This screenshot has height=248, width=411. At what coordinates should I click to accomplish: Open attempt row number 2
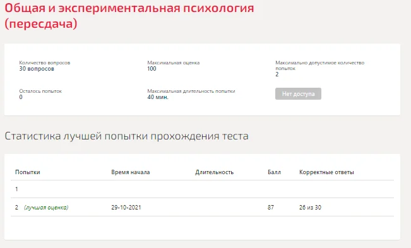pos(203,207)
